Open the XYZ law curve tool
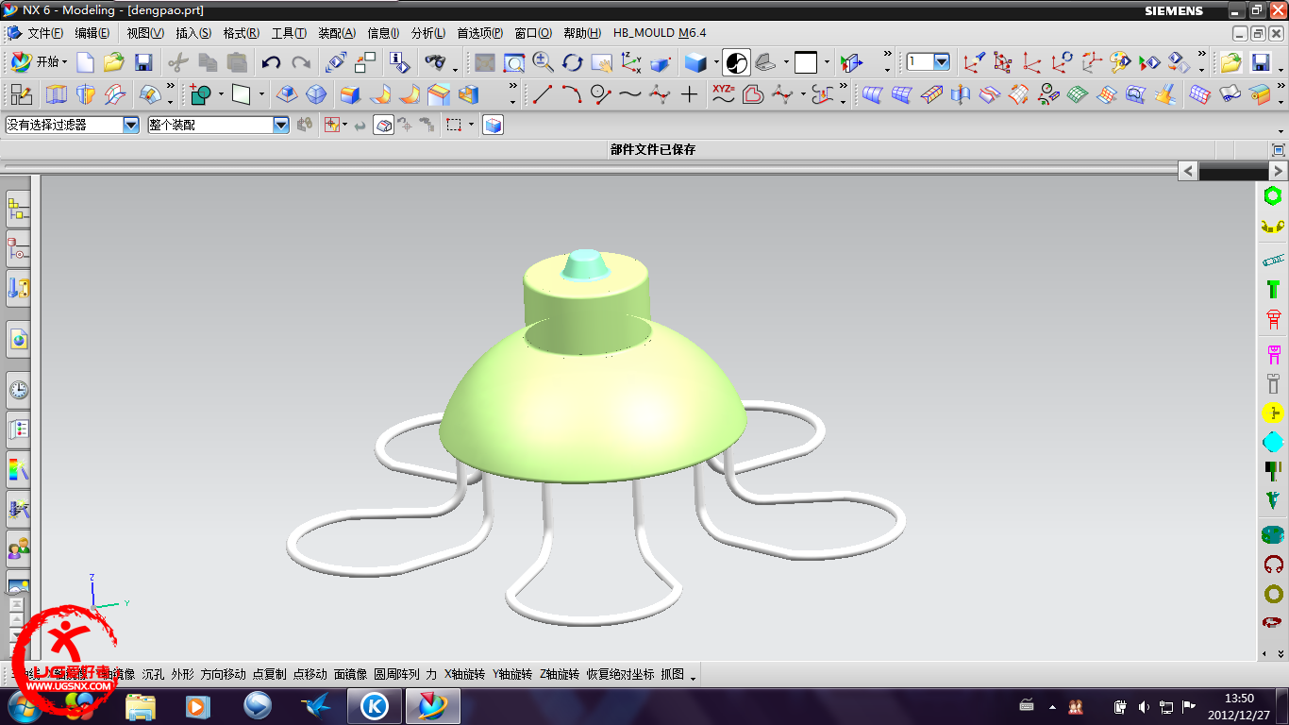 pos(723,94)
